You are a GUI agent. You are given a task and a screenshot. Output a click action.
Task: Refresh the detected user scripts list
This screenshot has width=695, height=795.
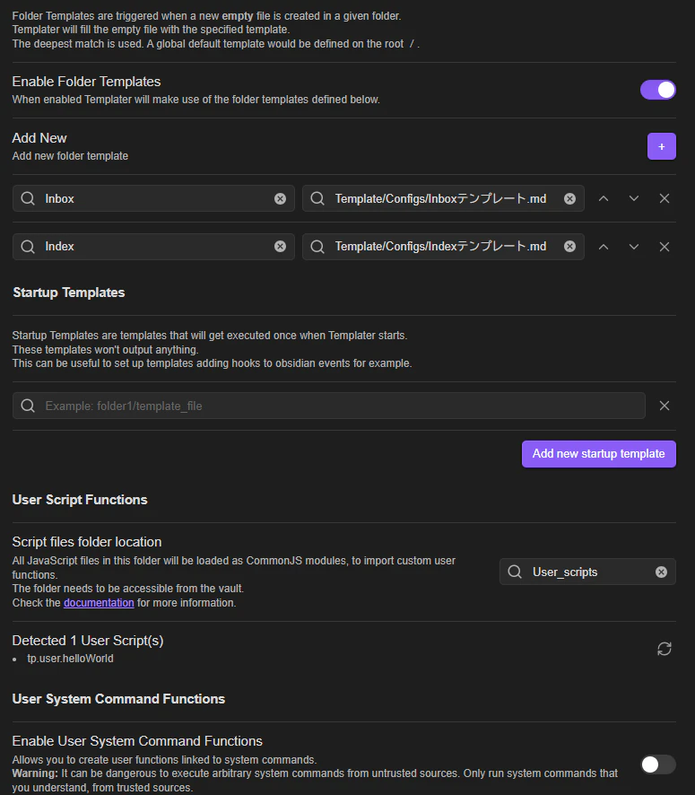(x=665, y=649)
